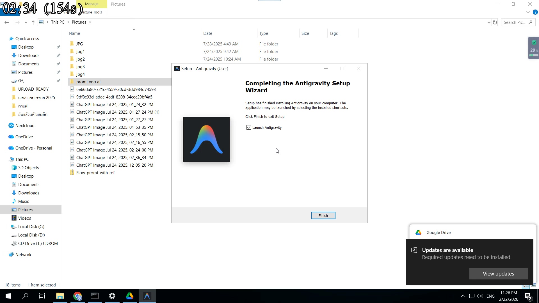539x303 pixels.
Task: Select the Pictures ribbon tab
Action: click(x=118, y=4)
